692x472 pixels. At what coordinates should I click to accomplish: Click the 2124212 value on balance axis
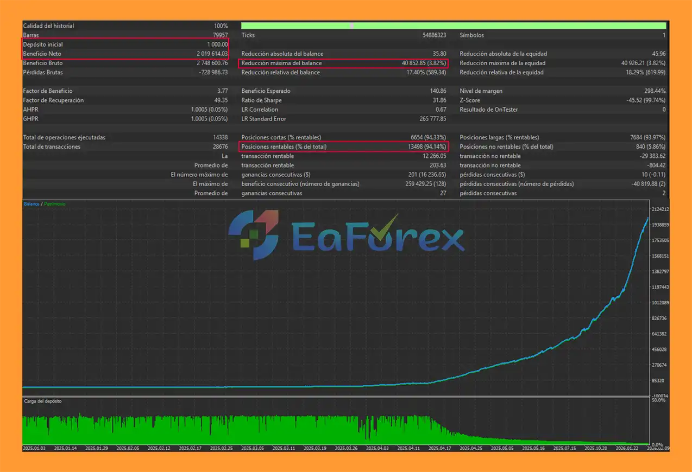tap(660, 209)
